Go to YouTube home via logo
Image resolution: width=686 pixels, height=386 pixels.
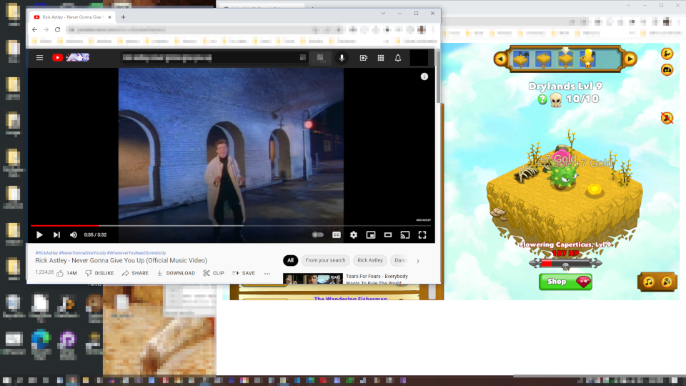(71, 57)
